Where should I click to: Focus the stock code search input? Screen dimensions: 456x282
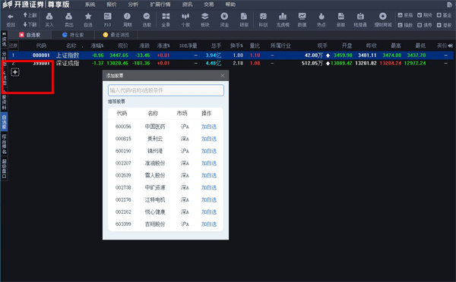click(166, 90)
